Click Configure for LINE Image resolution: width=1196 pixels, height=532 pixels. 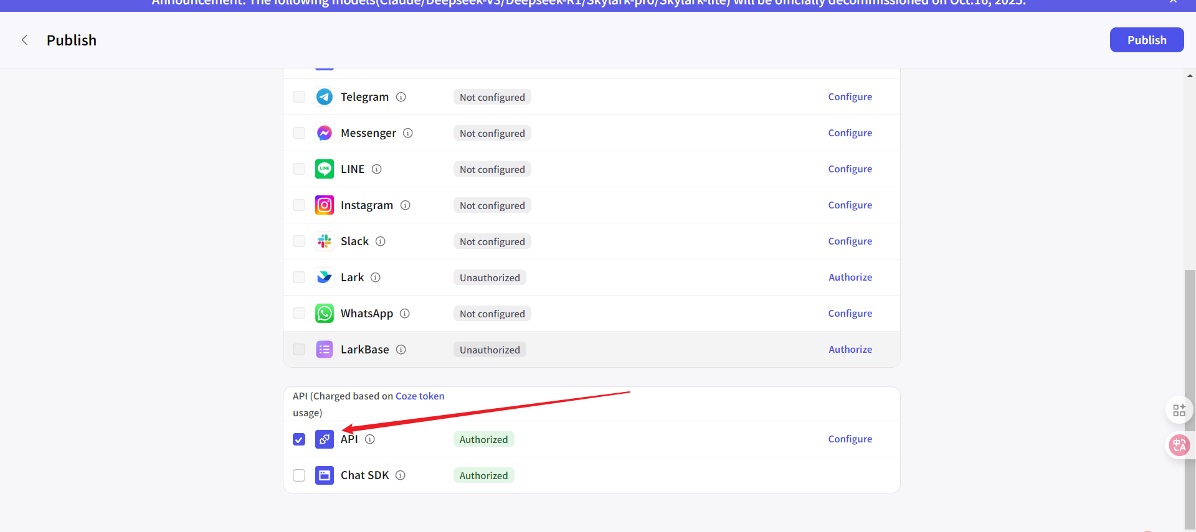tap(850, 169)
